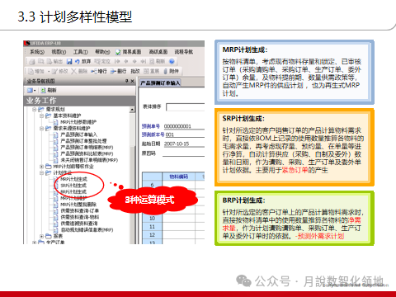Click the 增行 add row icon

coord(94,71)
